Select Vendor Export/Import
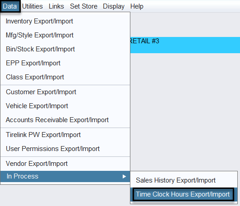Viewport: 240px width, 206px height. (x=65, y=164)
